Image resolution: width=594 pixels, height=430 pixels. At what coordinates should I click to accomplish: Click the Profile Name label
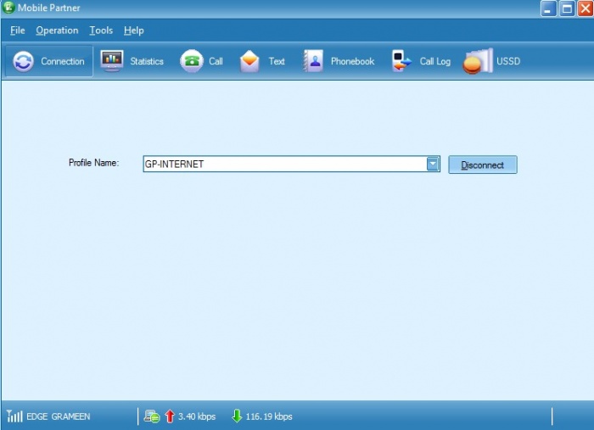pyautogui.click(x=93, y=163)
